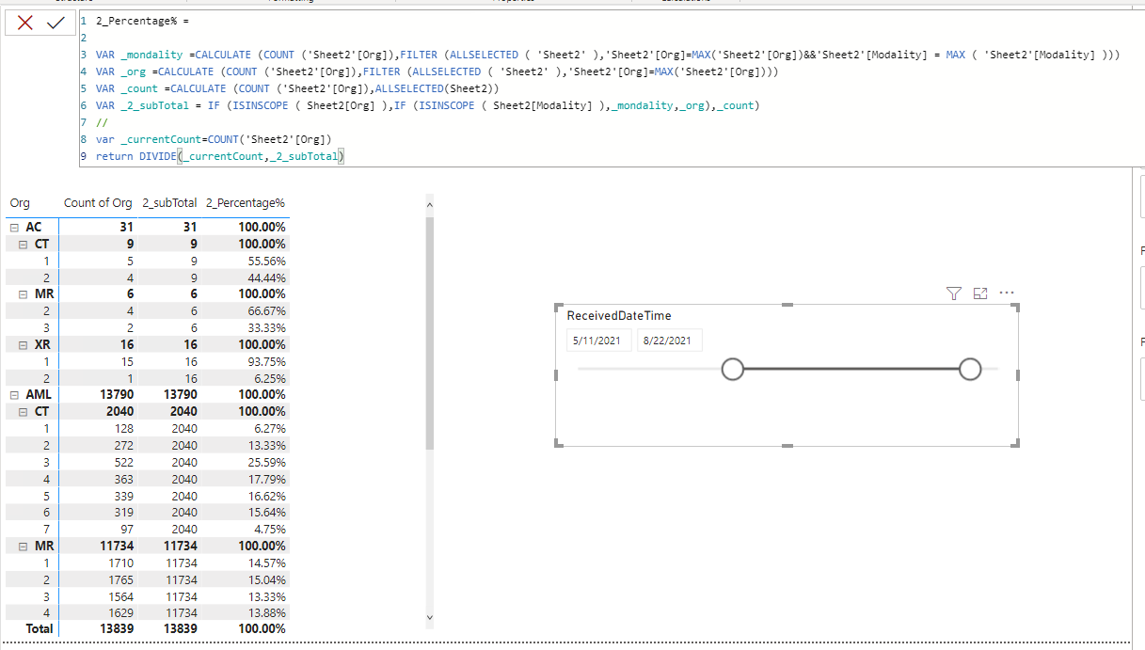1145x650 pixels.
Task: Collapse the AC org group
Action: (x=14, y=227)
